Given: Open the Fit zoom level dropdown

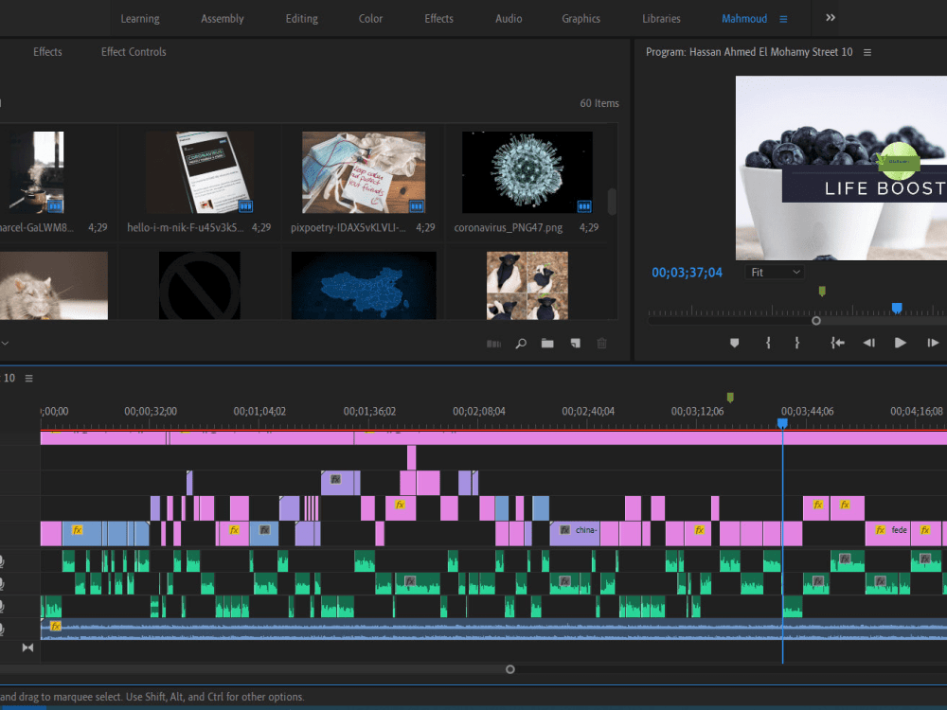Looking at the screenshot, I should [775, 273].
